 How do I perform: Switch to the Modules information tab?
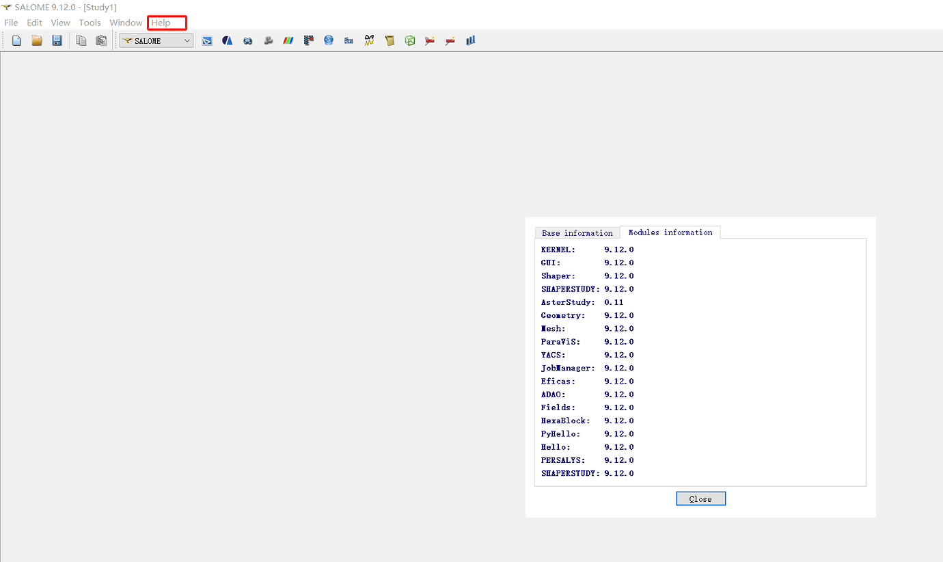pos(670,232)
